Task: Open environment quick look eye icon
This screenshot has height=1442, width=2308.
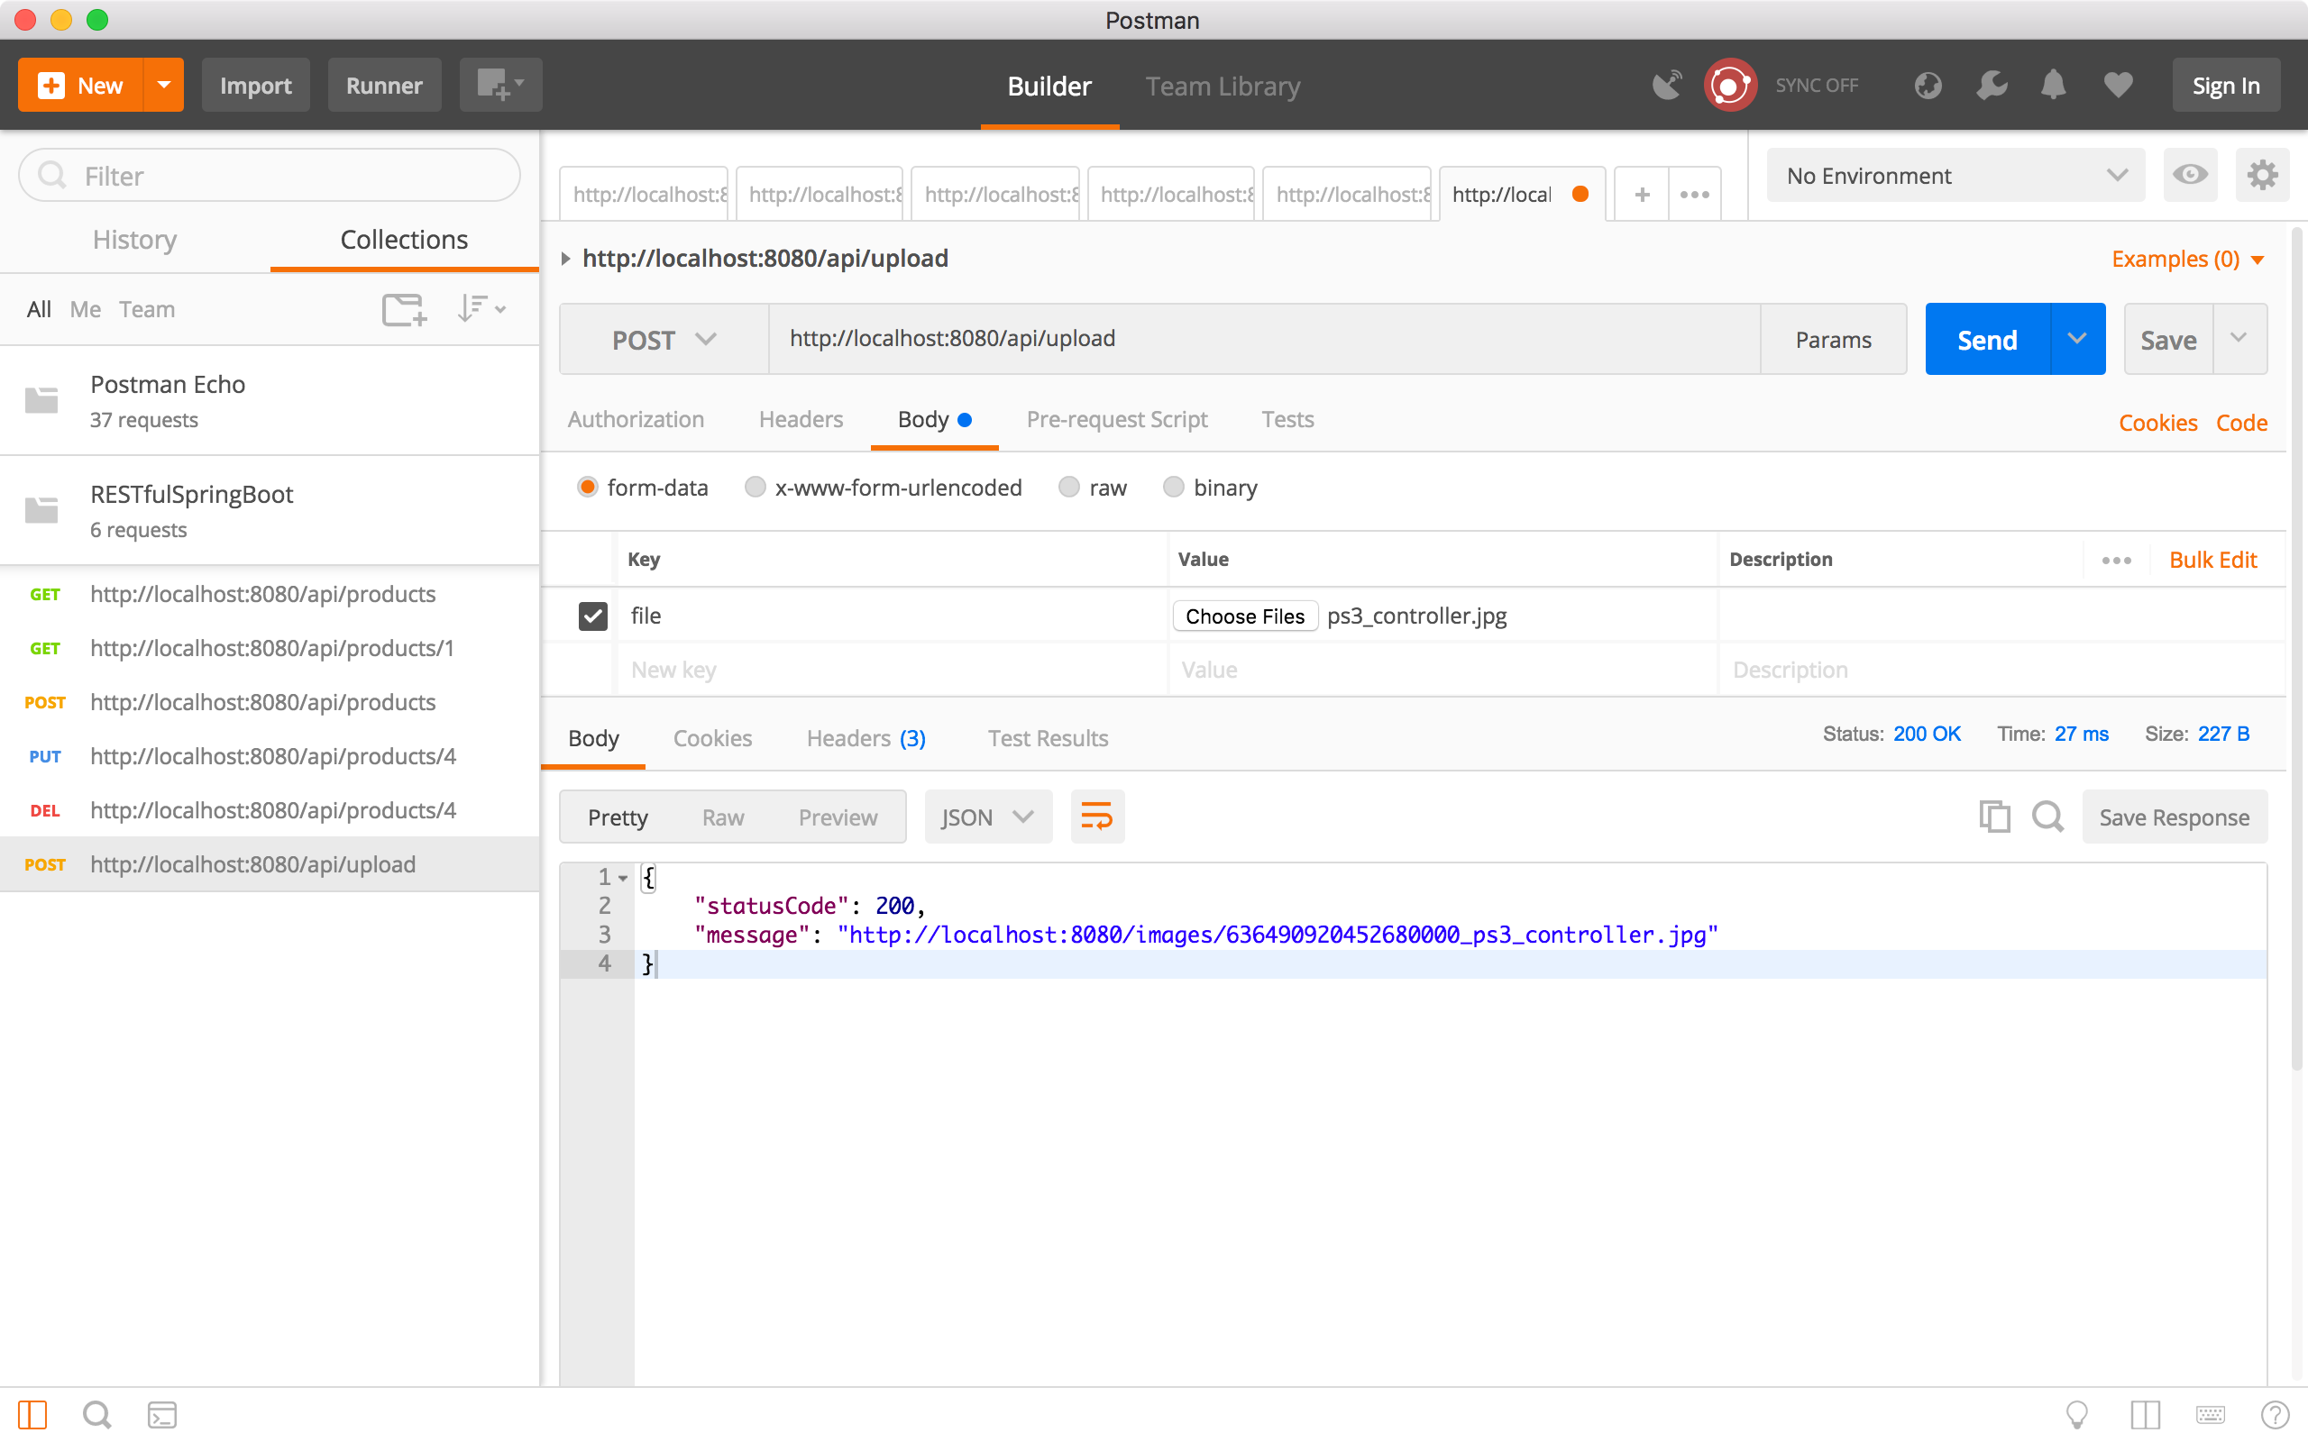Action: [x=2190, y=175]
